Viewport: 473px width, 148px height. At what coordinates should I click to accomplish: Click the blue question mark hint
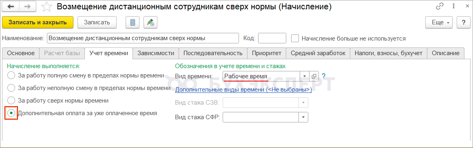(x=324, y=76)
